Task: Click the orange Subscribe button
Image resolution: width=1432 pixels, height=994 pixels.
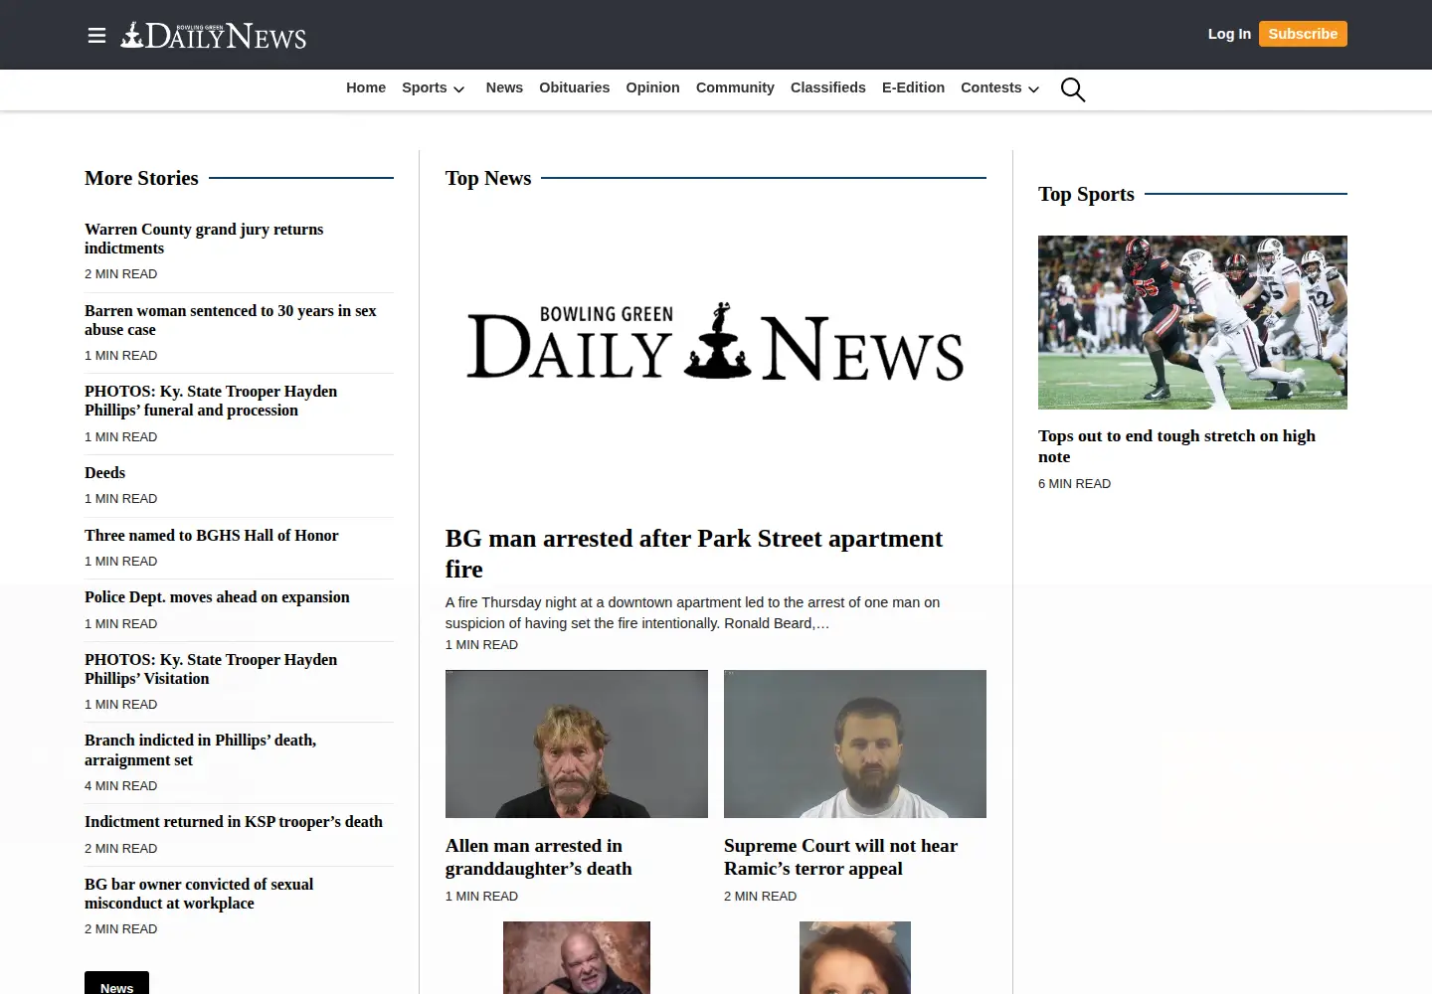Action: pos(1303,34)
